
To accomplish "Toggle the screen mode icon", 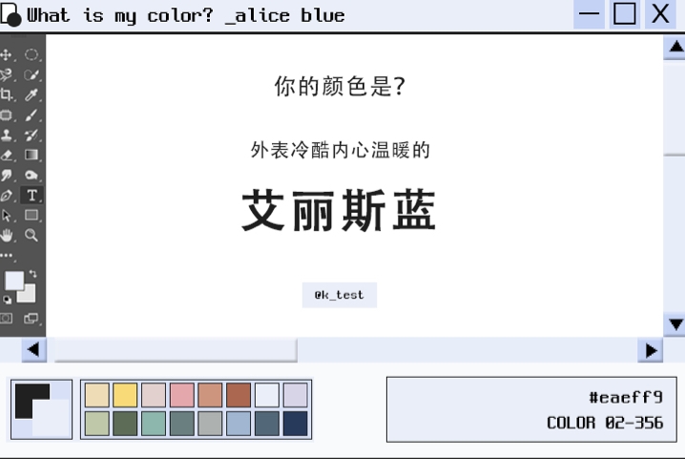I will click(31, 318).
